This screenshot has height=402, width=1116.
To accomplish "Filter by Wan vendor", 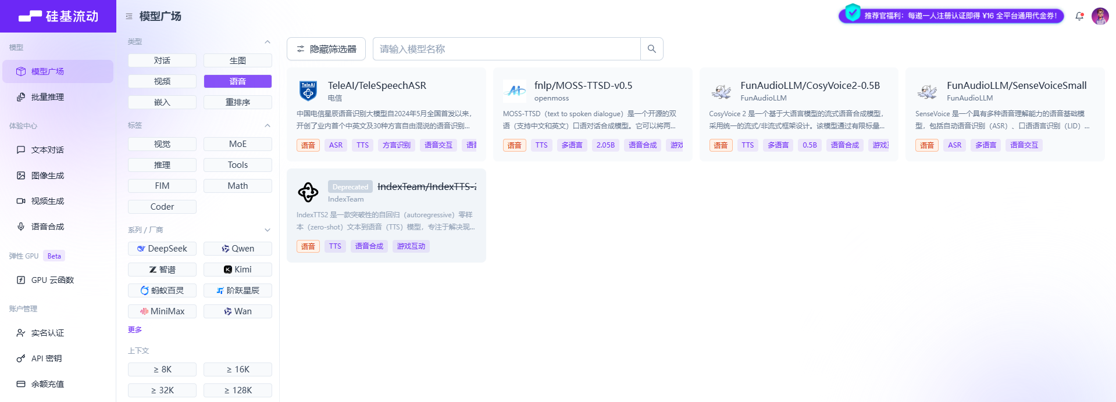I will (x=238, y=311).
